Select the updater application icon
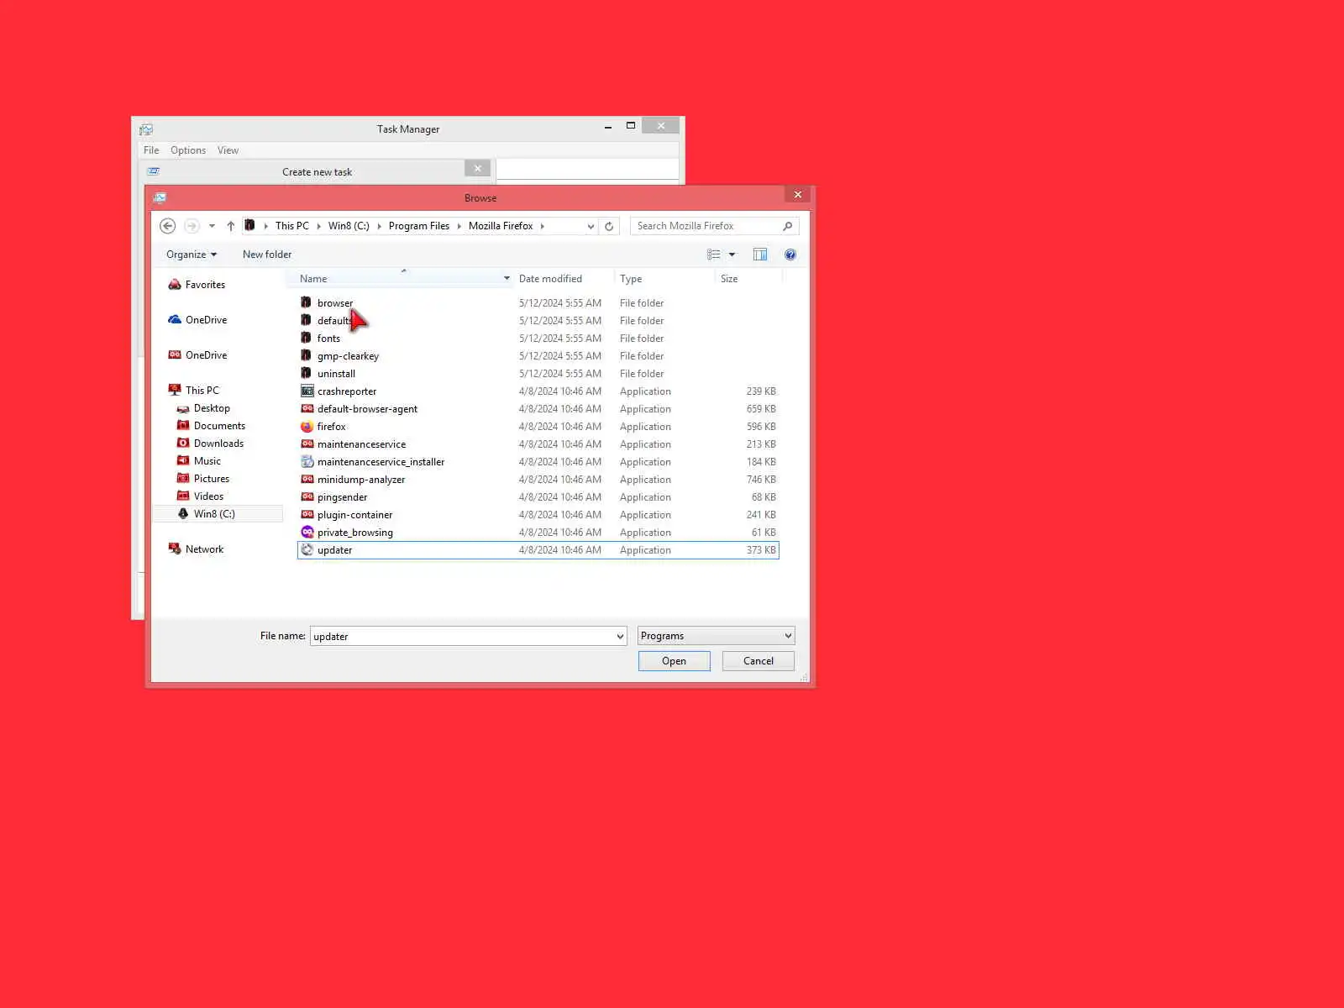 coord(307,550)
